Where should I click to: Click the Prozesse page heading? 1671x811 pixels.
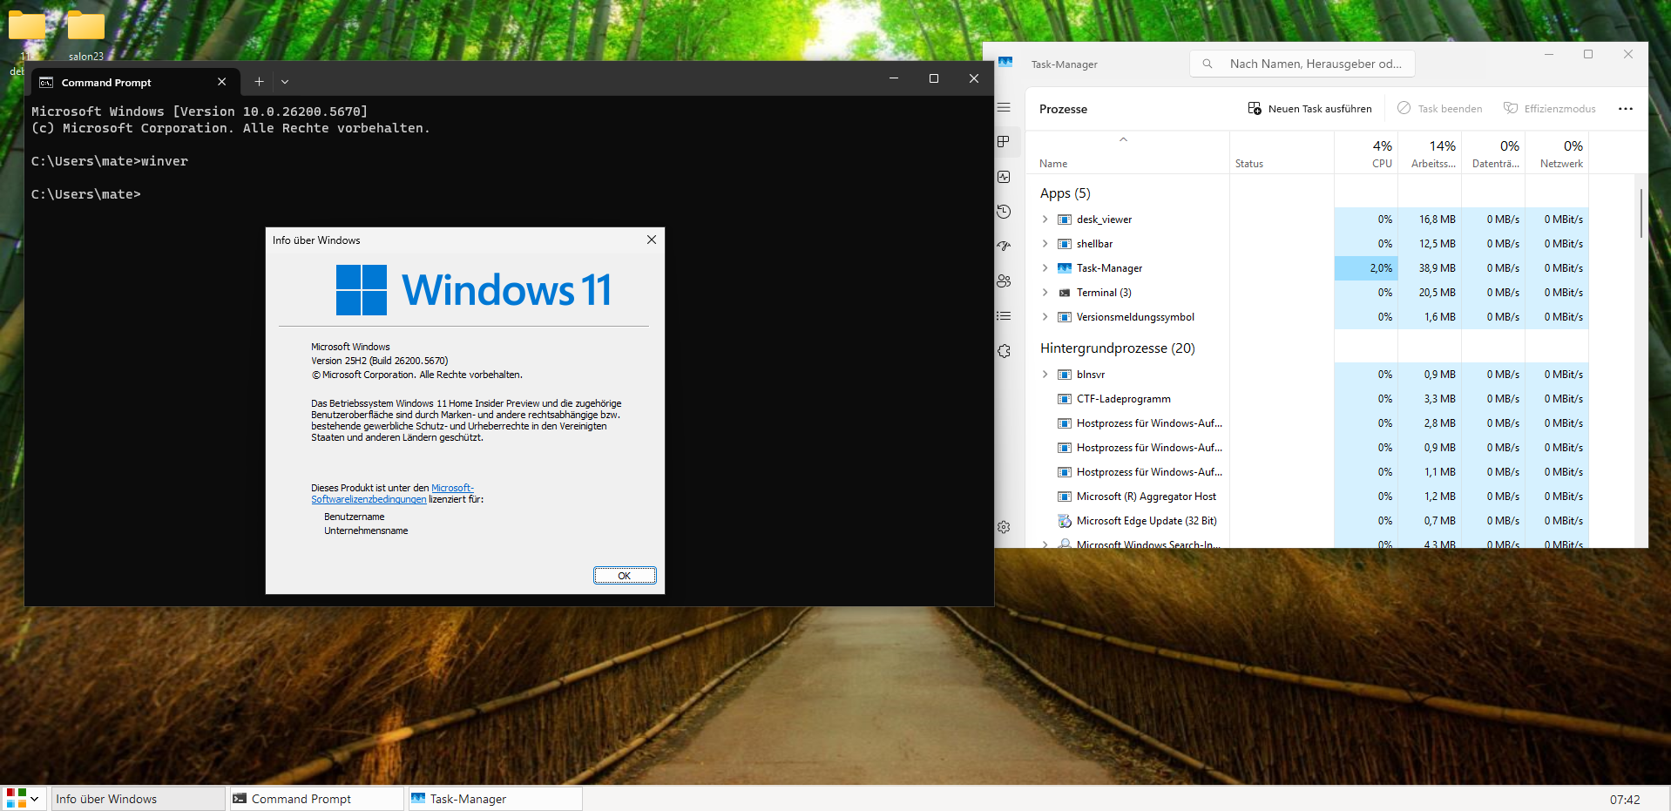click(1063, 109)
